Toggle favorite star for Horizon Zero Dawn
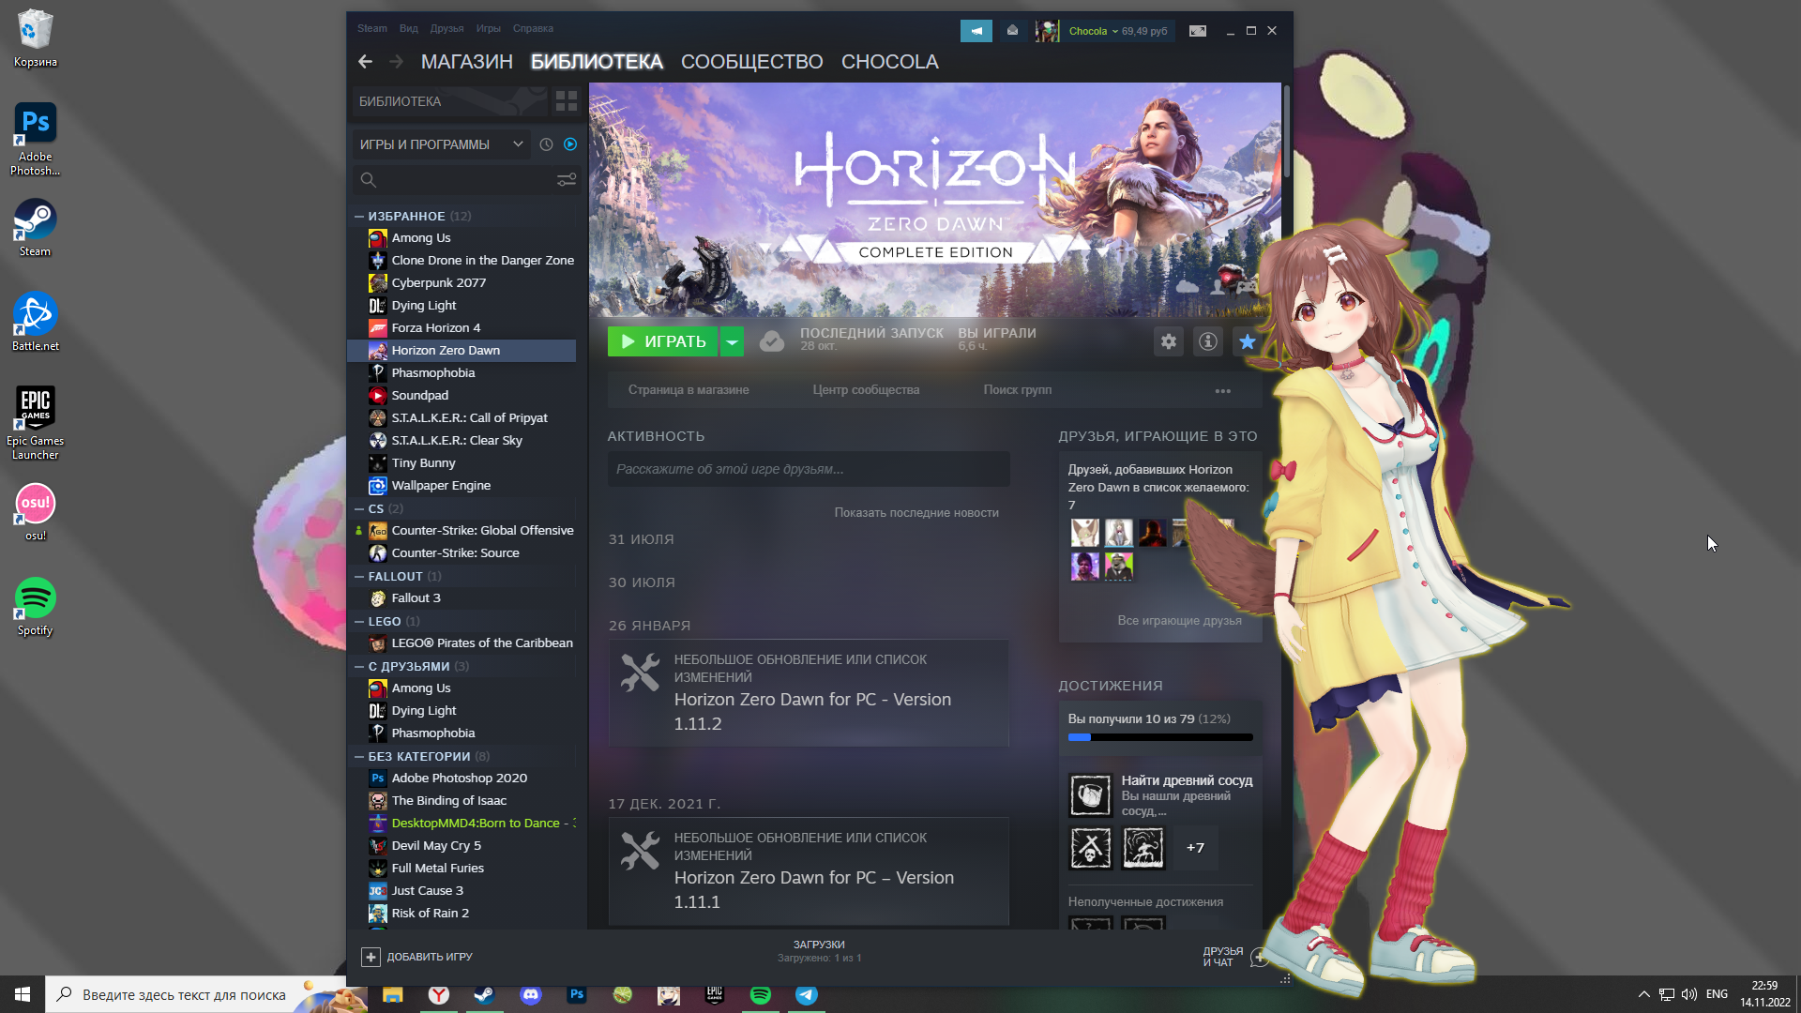This screenshot has height=1013, width=1801. pyautogui.click(x=1248, y=341)
